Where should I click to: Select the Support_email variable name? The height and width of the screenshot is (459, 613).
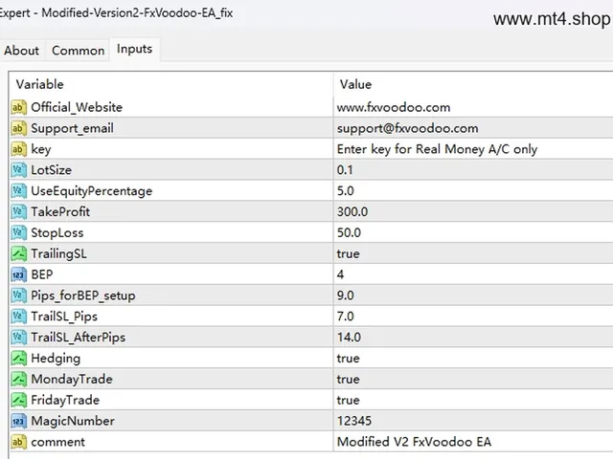[73, 128]
